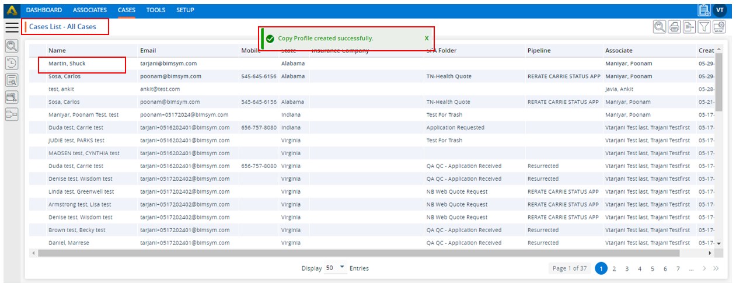Go to page 3 in pagination

tap(627, 269)
